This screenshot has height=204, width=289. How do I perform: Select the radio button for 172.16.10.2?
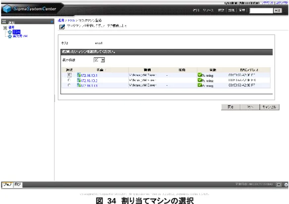(x=69, y=80)
